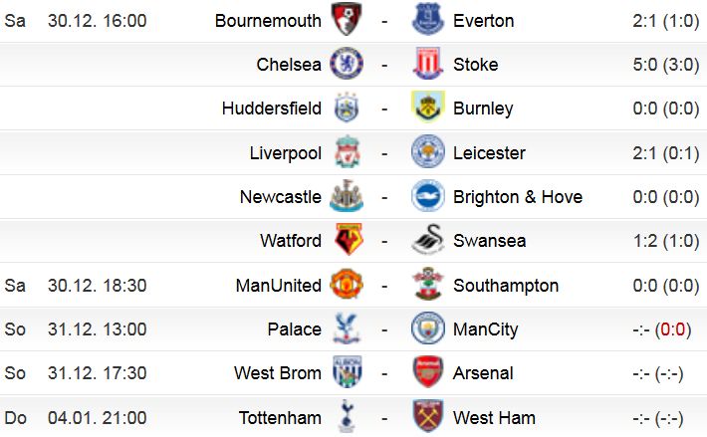This screenshot has width=707, height=437.
Task: Click the Liverpool club crest
Action: click(x=348, y=151)
